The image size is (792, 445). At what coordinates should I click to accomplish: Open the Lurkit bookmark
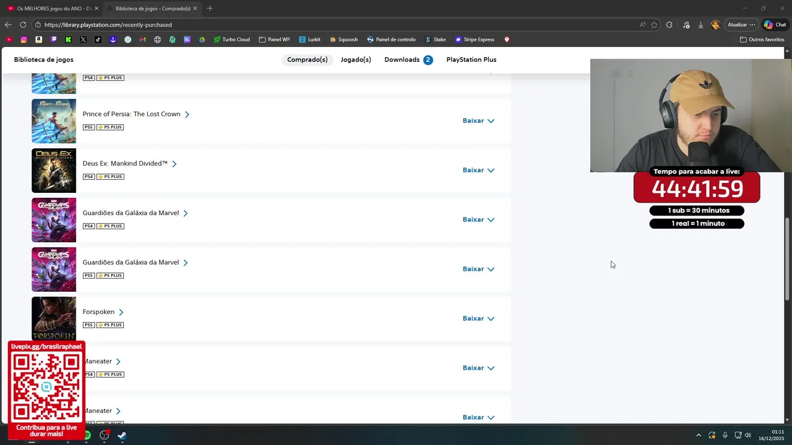point(309,40)
